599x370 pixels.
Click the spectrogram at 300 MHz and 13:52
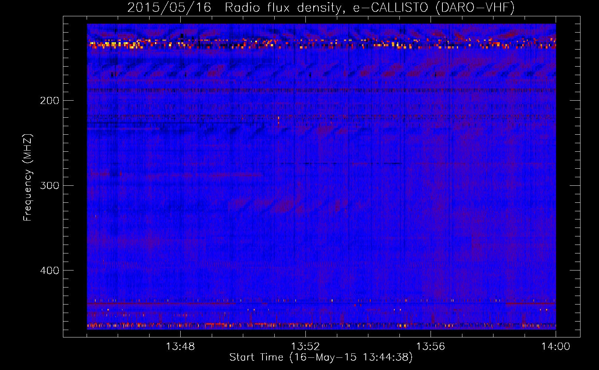pos(305,185)
